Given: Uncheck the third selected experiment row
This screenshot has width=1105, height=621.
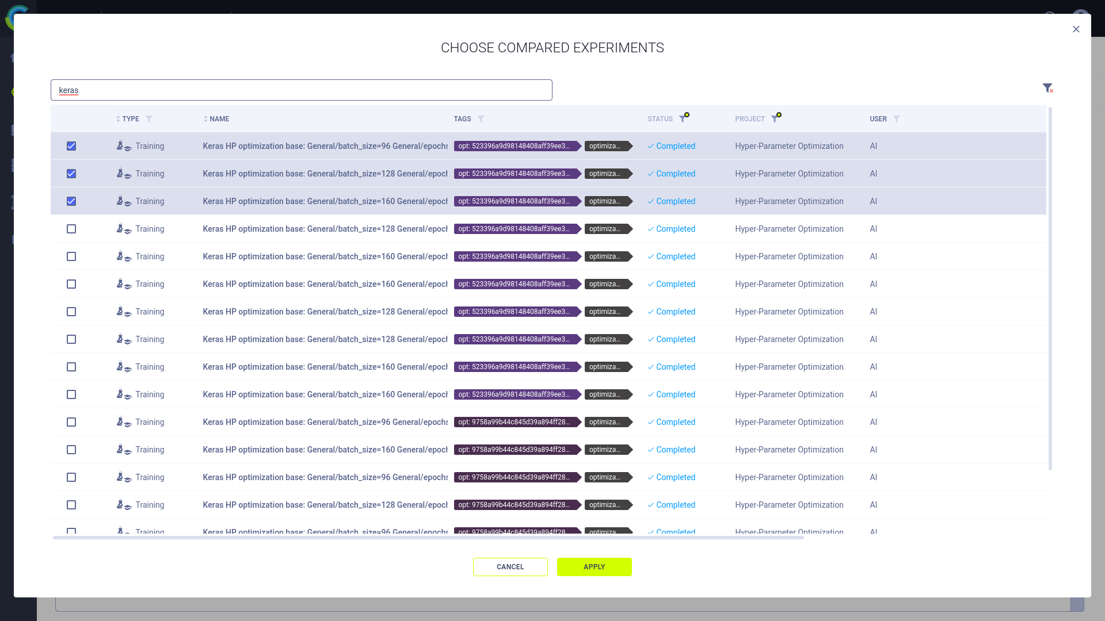Looking at the screenshot, I should pos(71,201).
